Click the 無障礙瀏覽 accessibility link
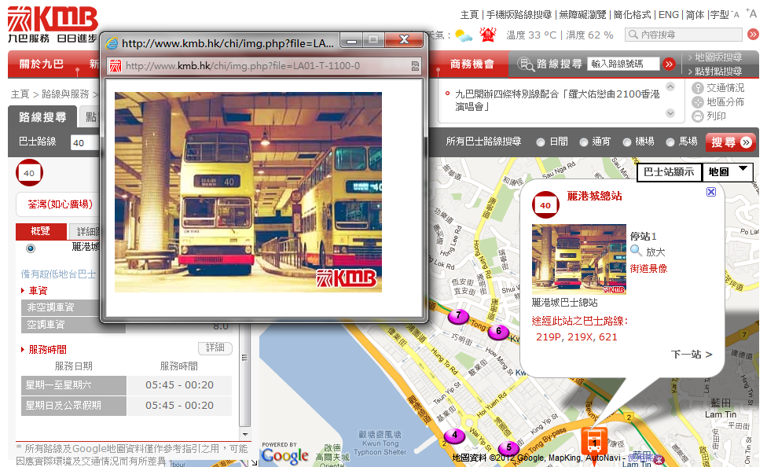 (x=582, y=15)
